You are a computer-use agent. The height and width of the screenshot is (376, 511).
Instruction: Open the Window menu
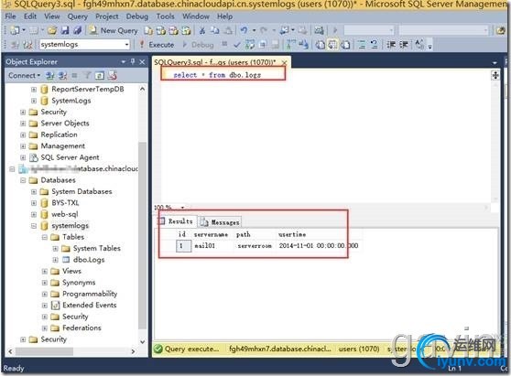tap(196, 16)
